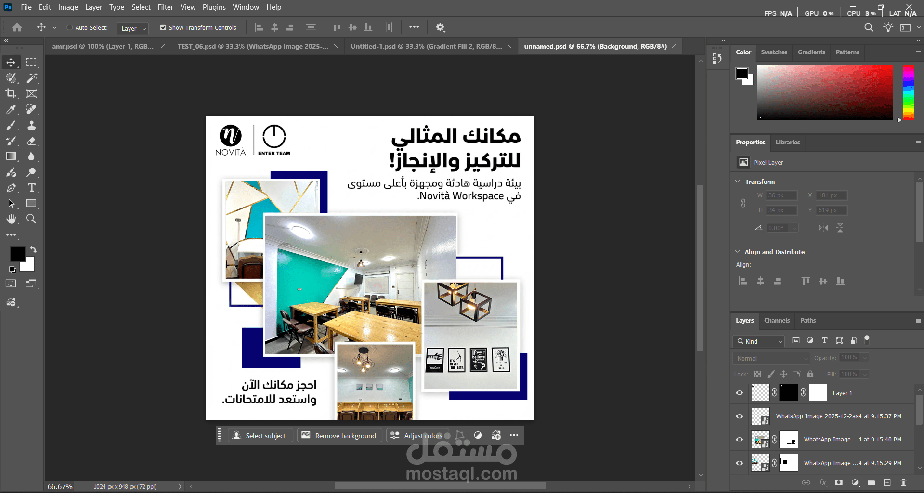924x493 pixels.
Task: Select the Eyedropper tool
Action: (x=12, y=110)
